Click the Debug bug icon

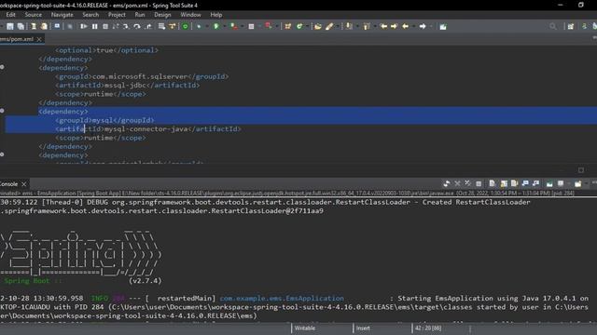pyautogui.click(x=199, y=26)
